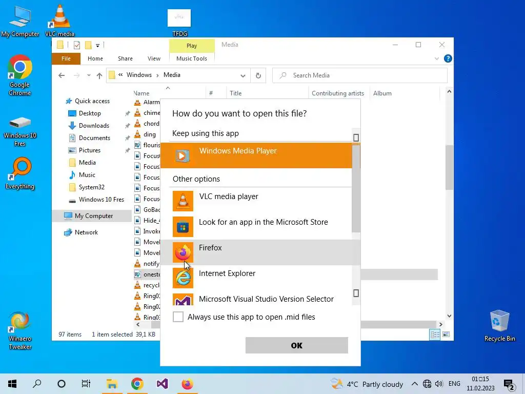Screen dimensions: 525x394
Task: Open System32 in navigation pane
Action: click(x=91, y=187)
